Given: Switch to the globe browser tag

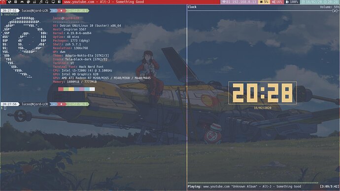Looking at the screenshot, I should tap(9, 2).
